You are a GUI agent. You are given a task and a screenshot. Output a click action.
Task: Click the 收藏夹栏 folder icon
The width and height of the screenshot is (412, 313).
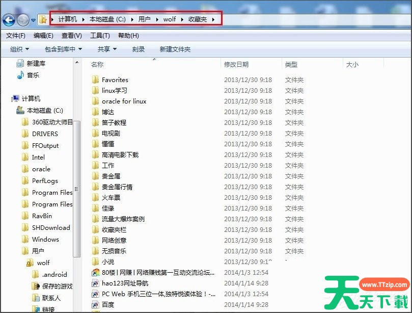tap(95, 229)
